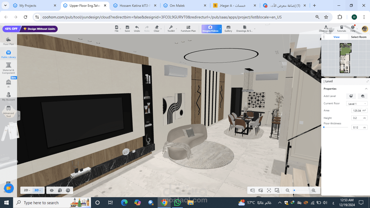Viewport: 370px width, 208px height.
Task: Click the zoom out magnifier icon
Action: [288, 190]
